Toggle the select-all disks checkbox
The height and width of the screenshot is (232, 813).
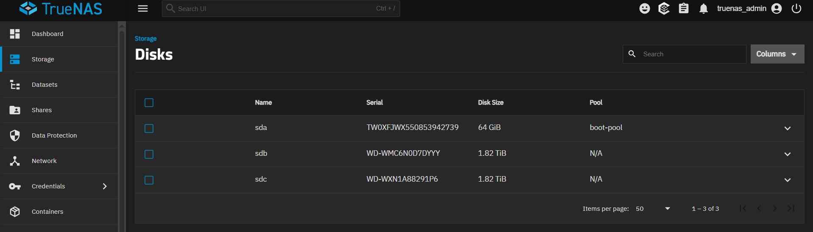[x=149, y=102]
